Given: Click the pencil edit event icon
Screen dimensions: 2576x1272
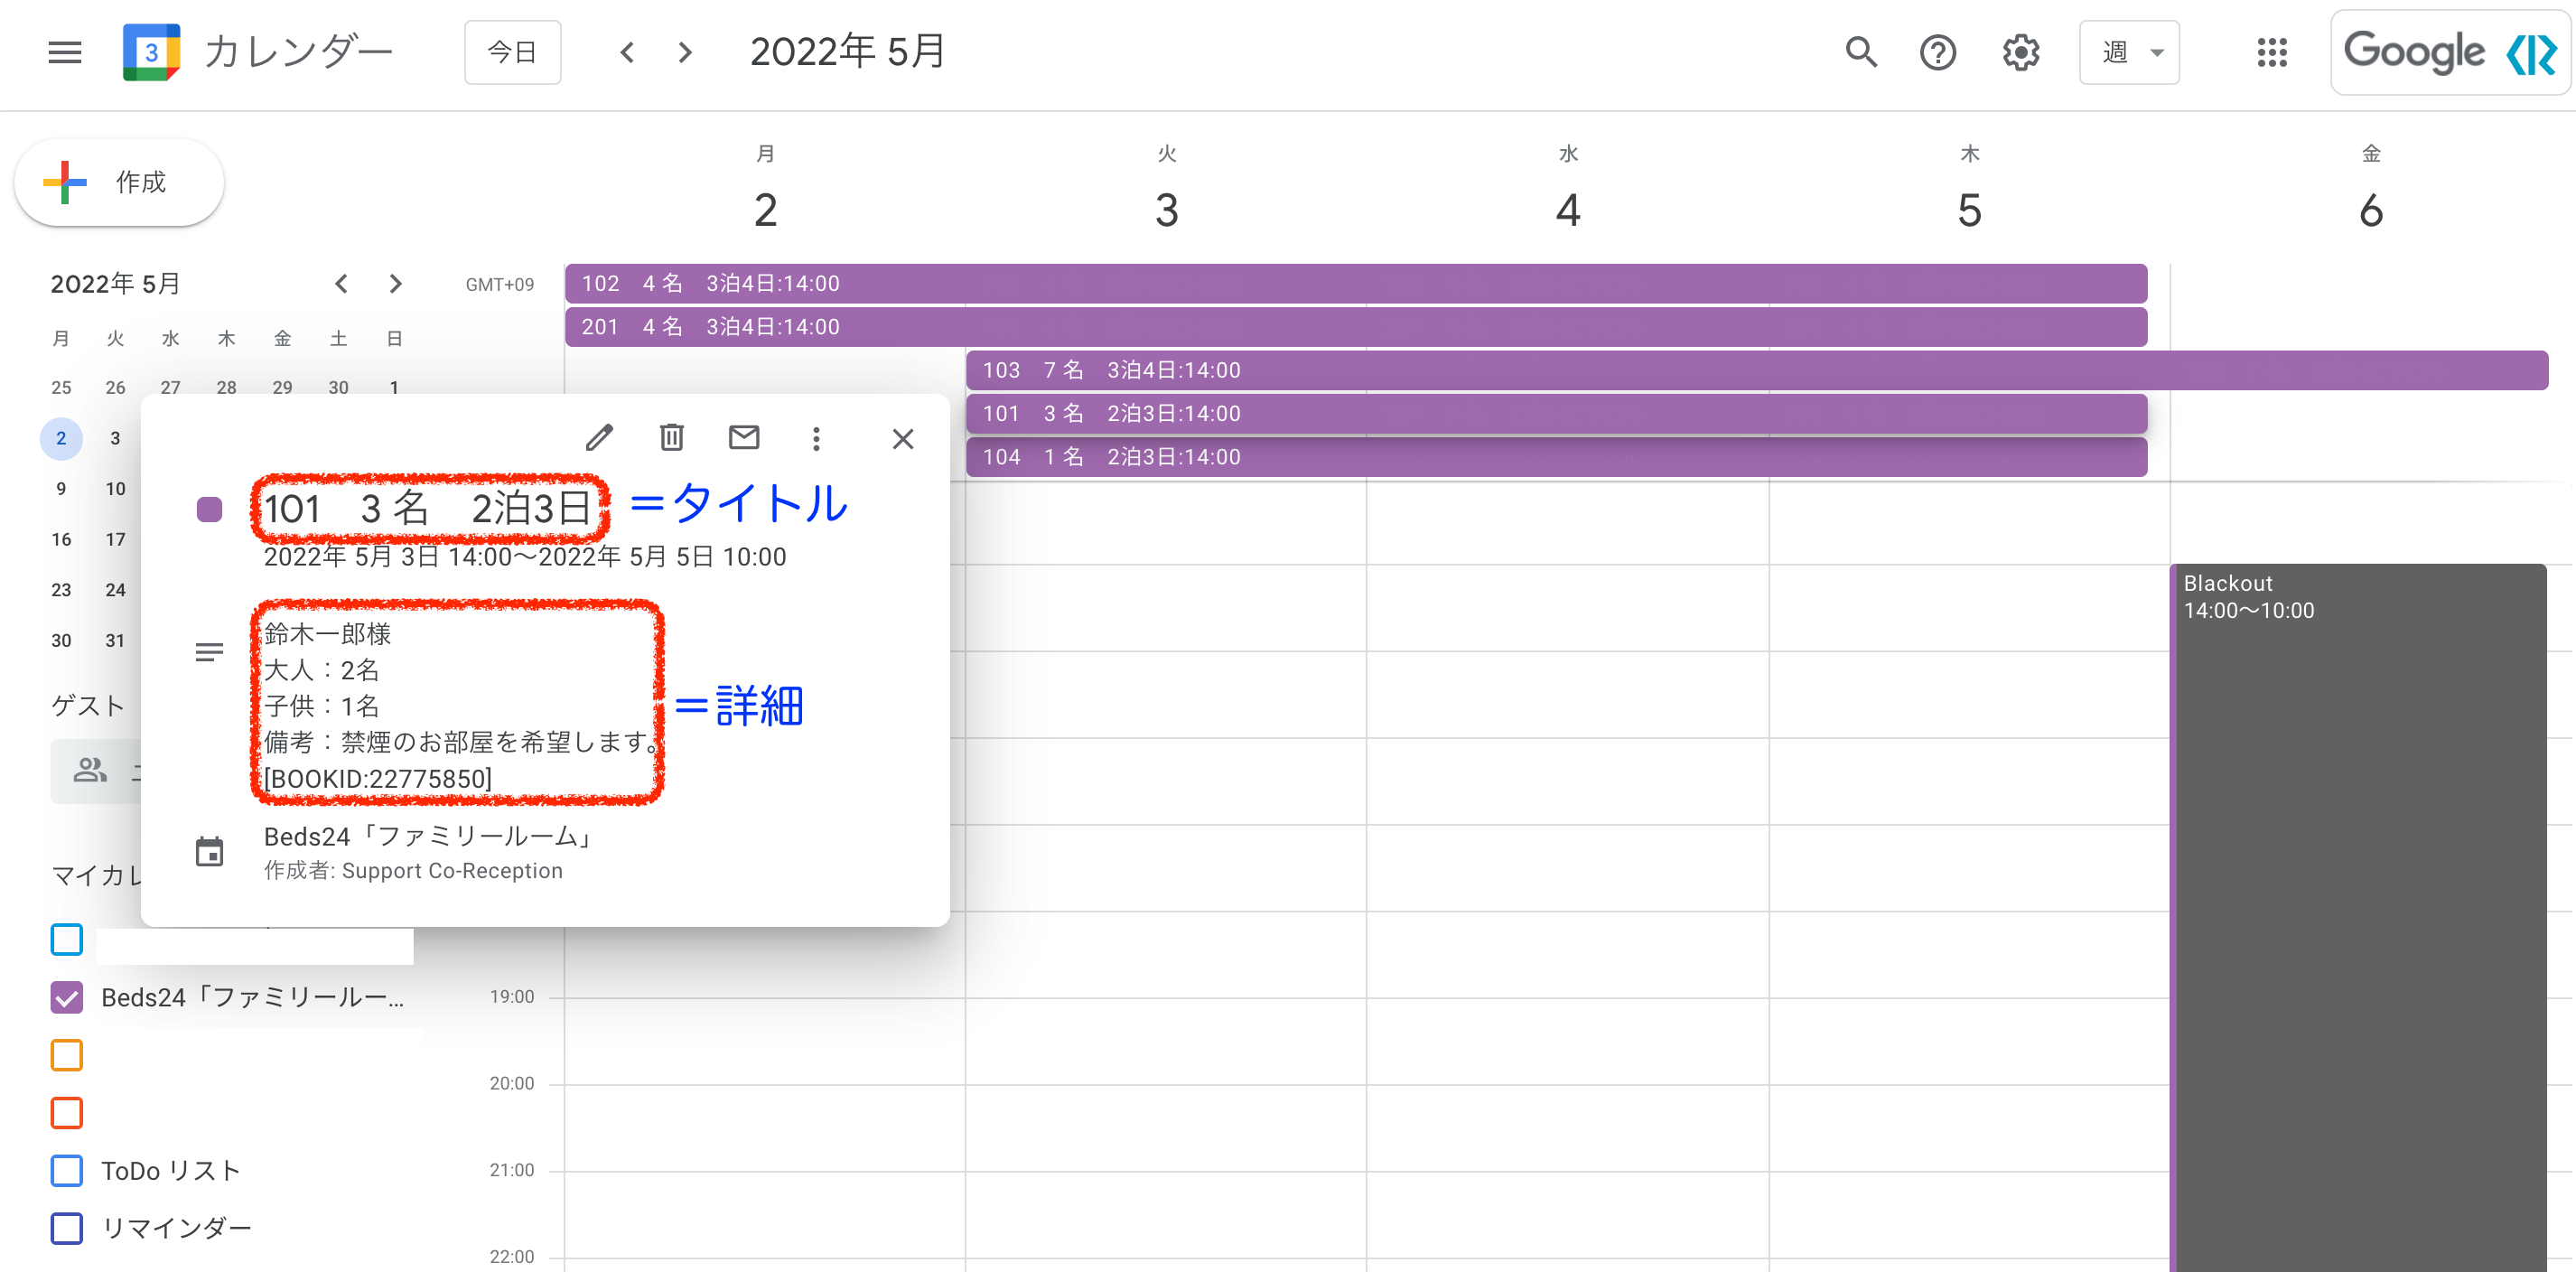Looking at the screenshot, I should [x=599, y=438].
